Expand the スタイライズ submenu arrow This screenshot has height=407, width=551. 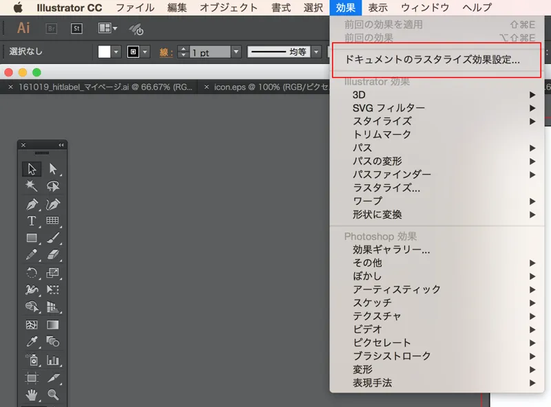point(532,122)
